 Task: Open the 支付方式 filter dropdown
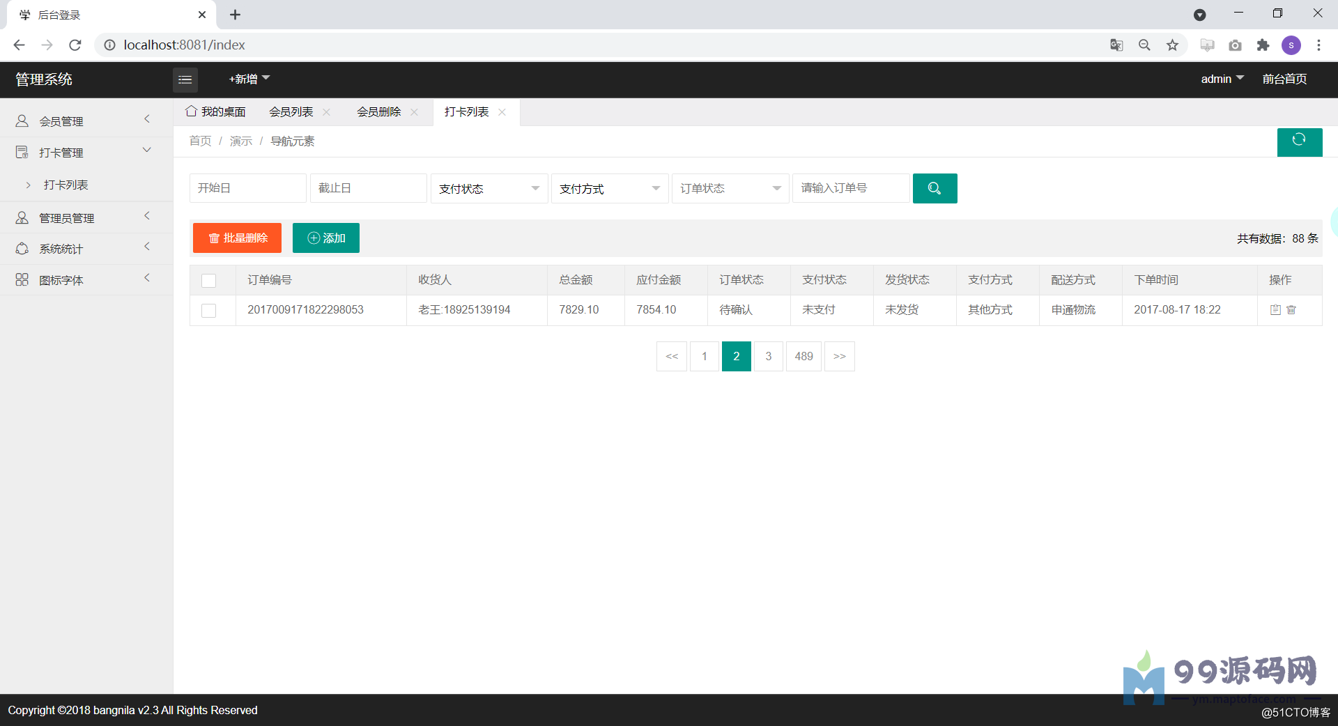click(x=610, y=188)
